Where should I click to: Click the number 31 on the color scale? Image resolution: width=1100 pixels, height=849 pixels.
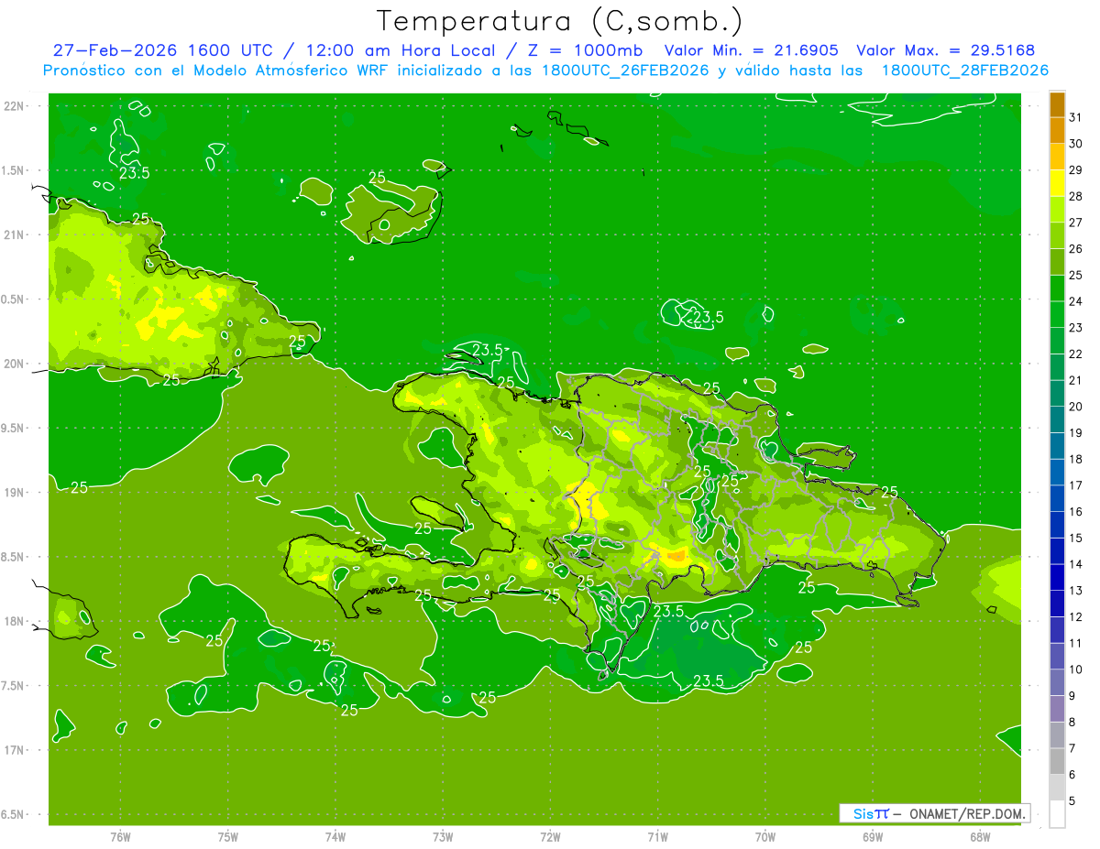pos(1076,116)
